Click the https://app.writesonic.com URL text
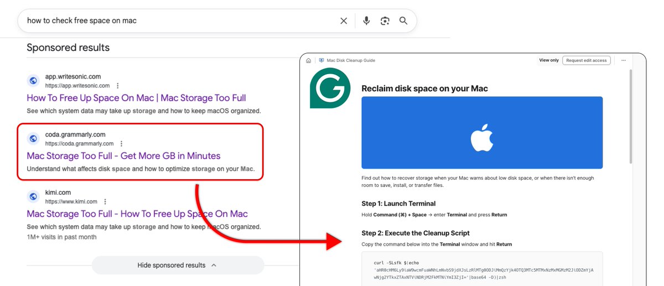The height and width of the screenshot is (286, 664). 77,86
